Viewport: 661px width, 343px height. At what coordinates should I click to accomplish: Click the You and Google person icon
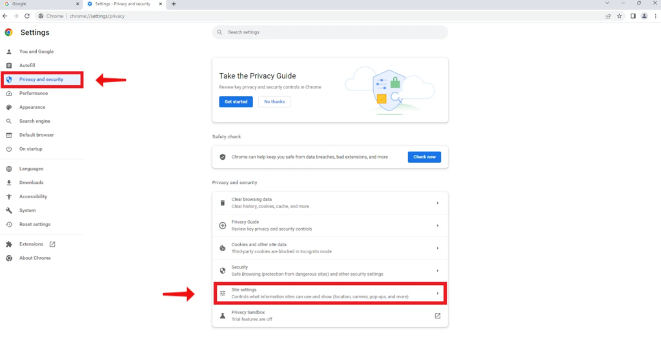coord(9,52)
